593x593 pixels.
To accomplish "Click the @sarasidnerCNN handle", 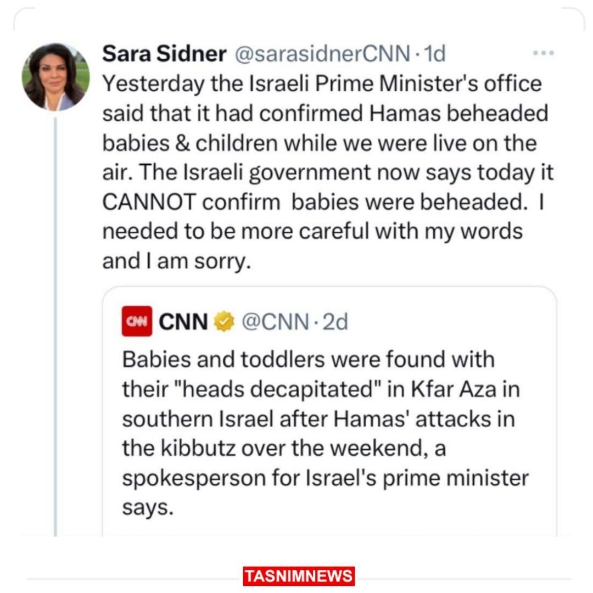I will 322,54.
